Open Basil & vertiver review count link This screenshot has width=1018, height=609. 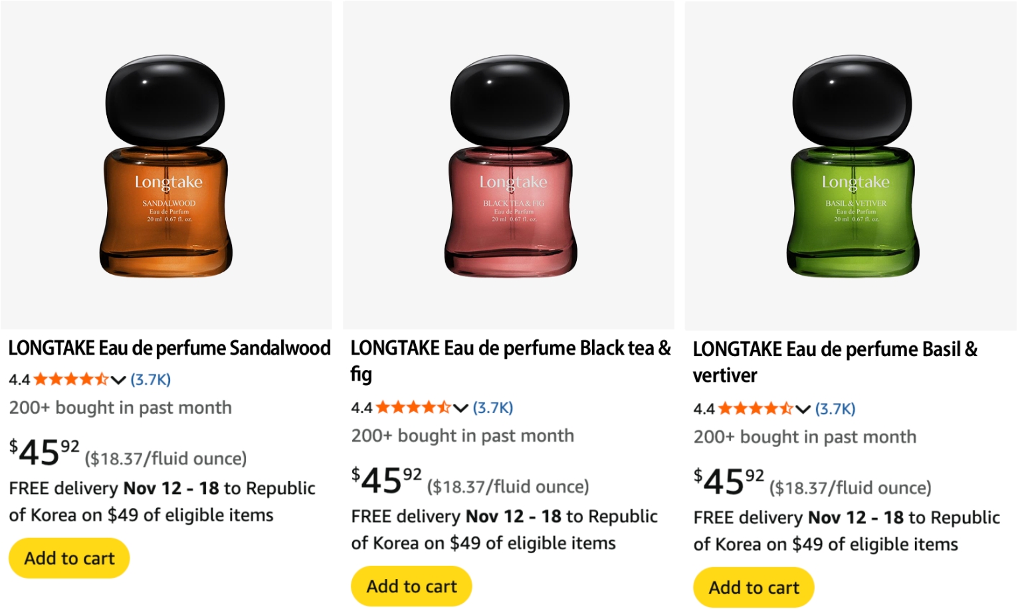tap(834, 409)
